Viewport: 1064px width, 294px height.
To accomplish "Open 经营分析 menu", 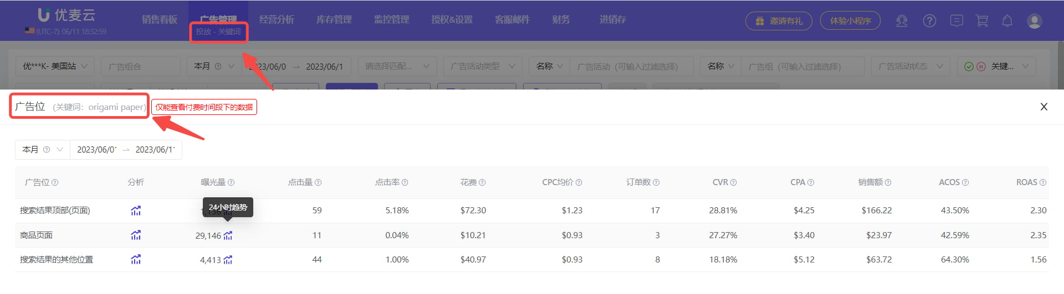I will pyautogui.click(x=277, y=19).
